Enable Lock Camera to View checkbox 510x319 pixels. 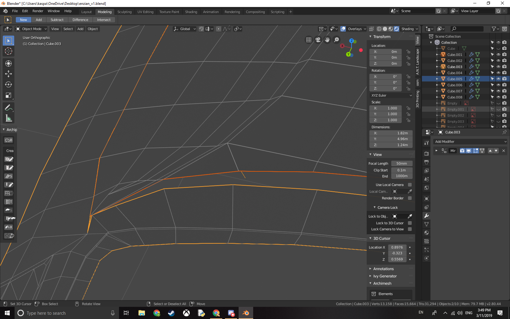point(410,229)
